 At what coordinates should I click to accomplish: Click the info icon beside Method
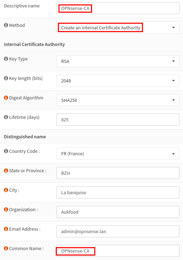click(6, 25)
